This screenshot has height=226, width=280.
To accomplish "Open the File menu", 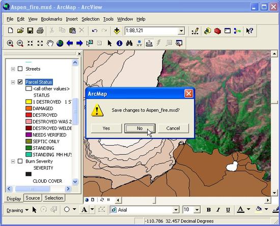I will tap(10, 19).
